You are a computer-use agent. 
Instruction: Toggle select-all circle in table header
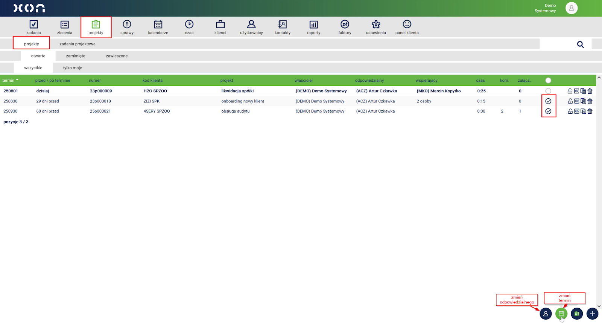pos(548,81)
